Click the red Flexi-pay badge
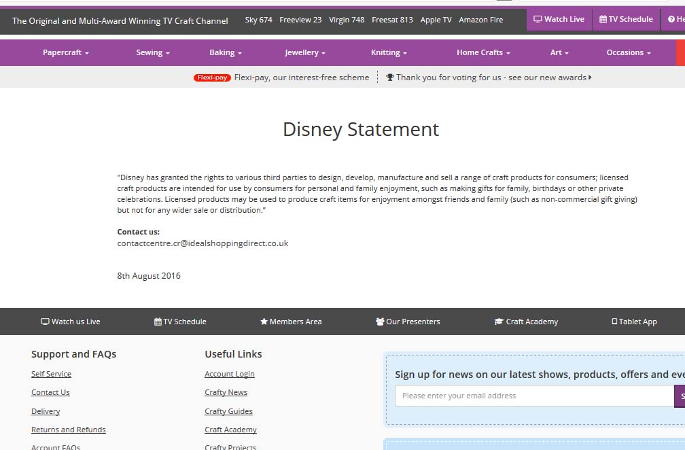This screenshot has height=450, width=685. click(212, 77)
